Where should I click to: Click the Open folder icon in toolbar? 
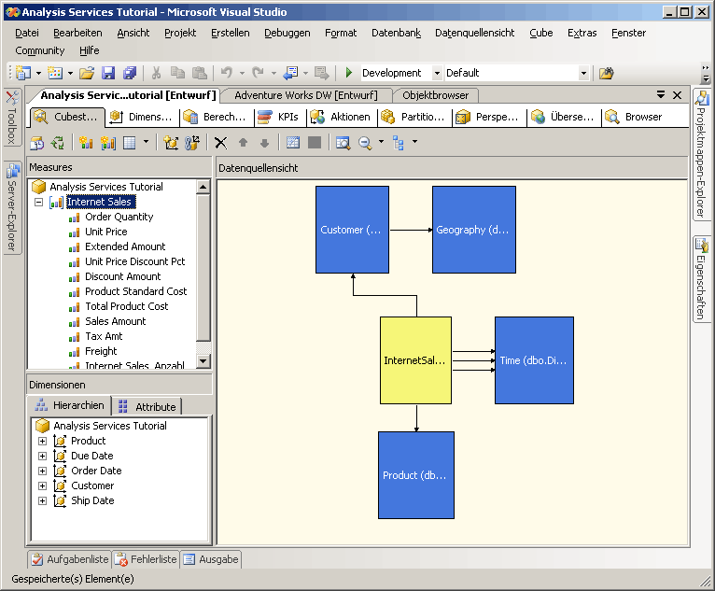(87, 73)
